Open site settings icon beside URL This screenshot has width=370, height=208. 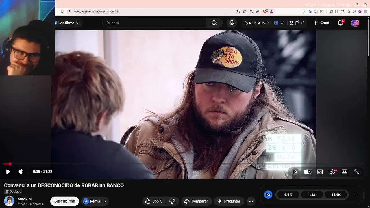70,12
